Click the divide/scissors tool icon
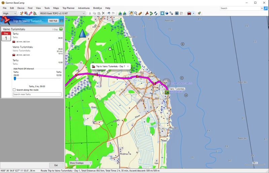The width and height of the screenshot is (269, 173). coord(35,13)
